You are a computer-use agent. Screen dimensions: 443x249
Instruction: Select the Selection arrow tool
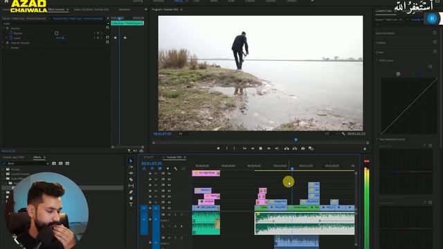pyautogui.click(x=131, y=160)
